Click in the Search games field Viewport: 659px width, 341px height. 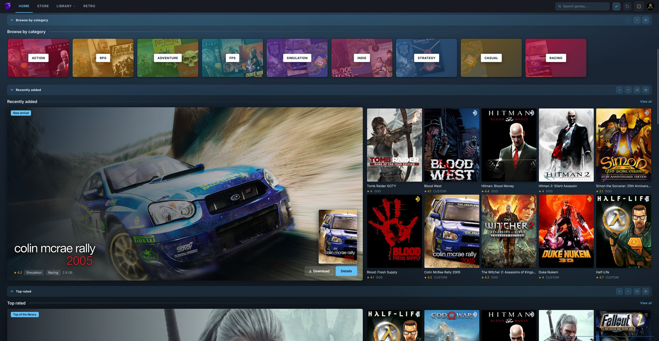582,6
